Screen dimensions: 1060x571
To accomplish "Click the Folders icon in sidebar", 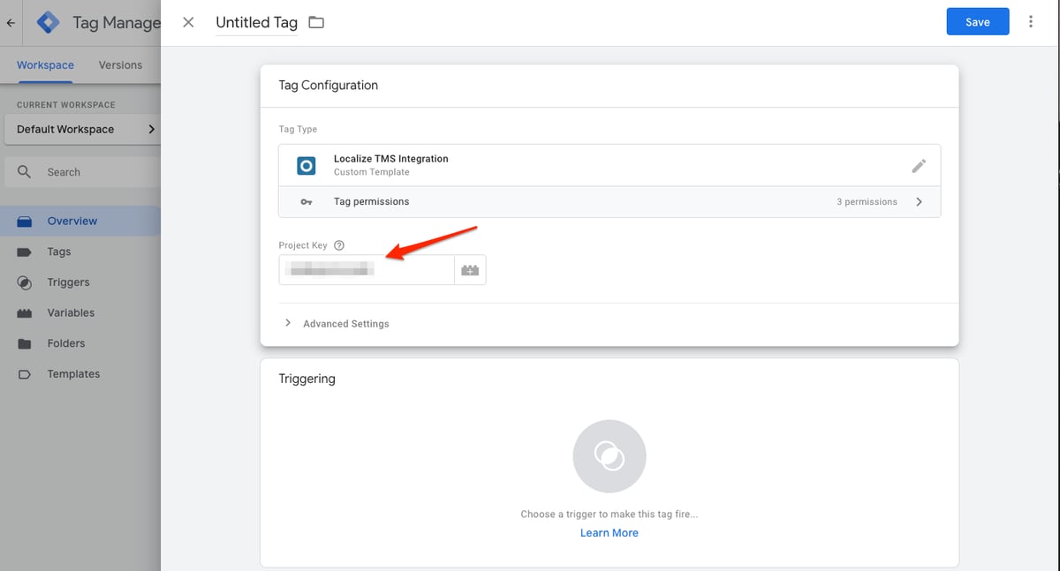I will [25, 344].
